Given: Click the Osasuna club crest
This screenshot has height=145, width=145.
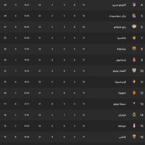Looking at the screenshot, I should click(134, 82).
